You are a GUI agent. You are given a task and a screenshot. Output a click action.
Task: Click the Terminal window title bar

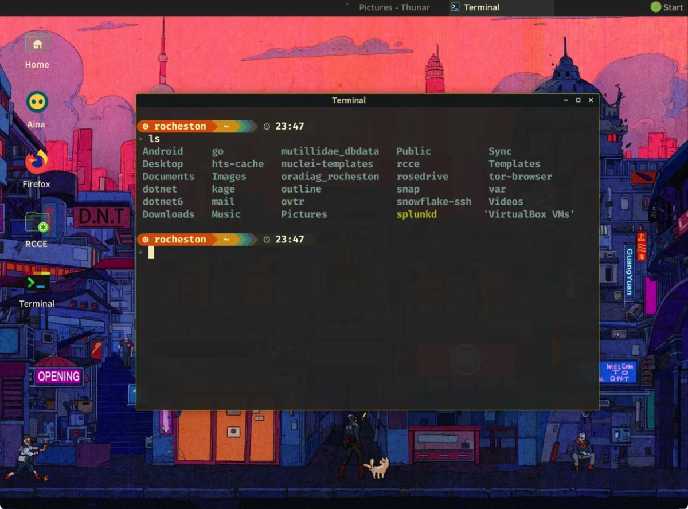349,100
